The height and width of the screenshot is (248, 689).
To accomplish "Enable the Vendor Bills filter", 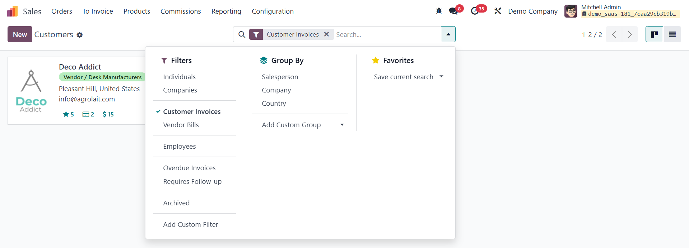I will coord(181,125).
